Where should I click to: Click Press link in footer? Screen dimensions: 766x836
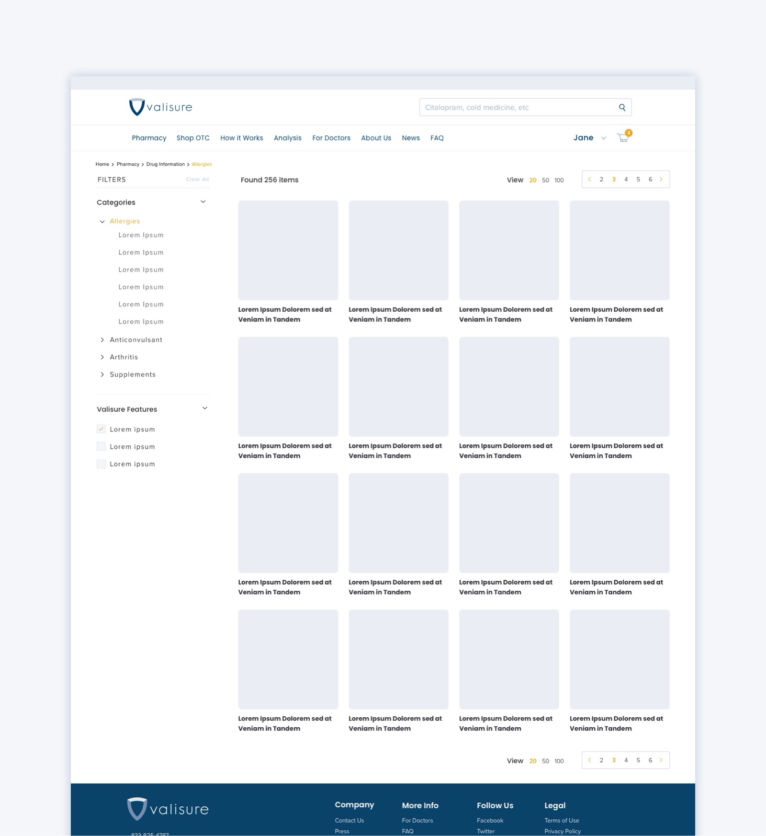click(x=342, y=831)
